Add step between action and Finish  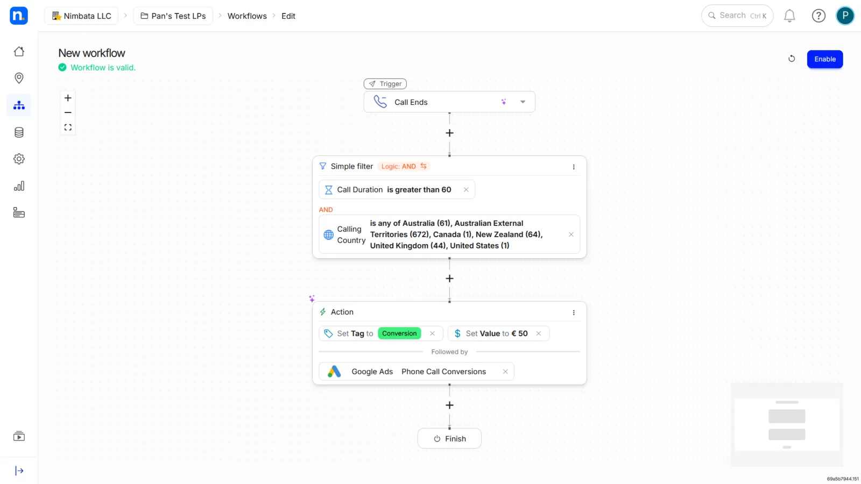click(x=449, y=405)
